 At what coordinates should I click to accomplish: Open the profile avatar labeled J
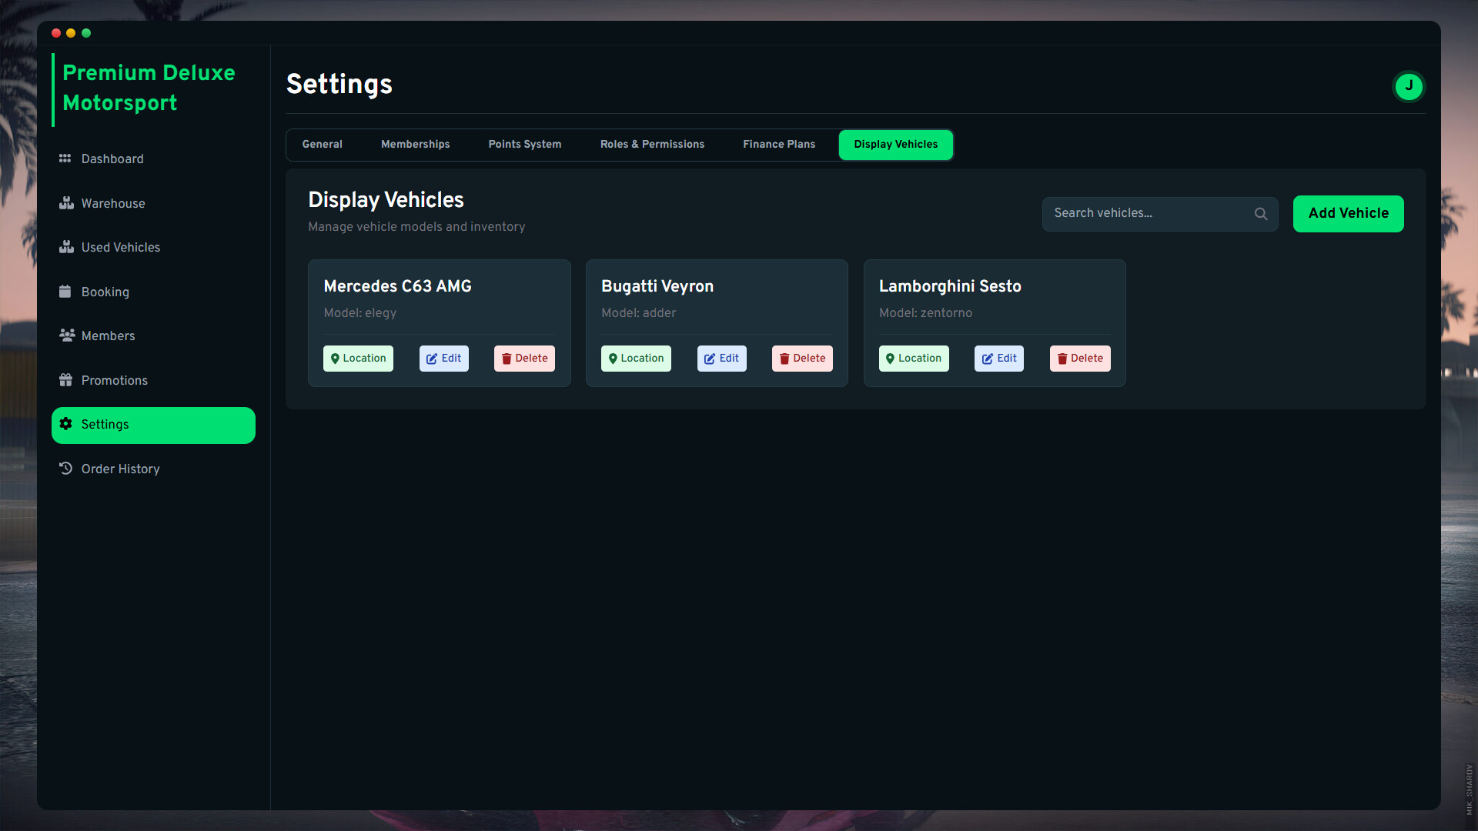point(1409,86)
